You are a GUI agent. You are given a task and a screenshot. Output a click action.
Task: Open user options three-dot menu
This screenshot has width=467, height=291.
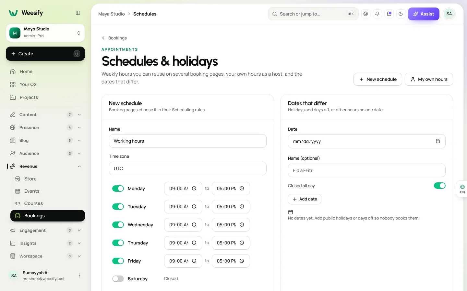tap(80, 275)
